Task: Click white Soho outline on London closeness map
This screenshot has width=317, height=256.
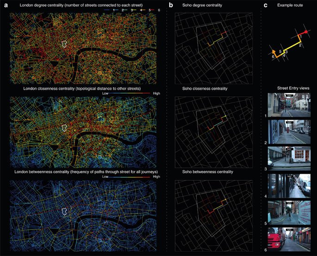Action: click(x=64, y=128)
